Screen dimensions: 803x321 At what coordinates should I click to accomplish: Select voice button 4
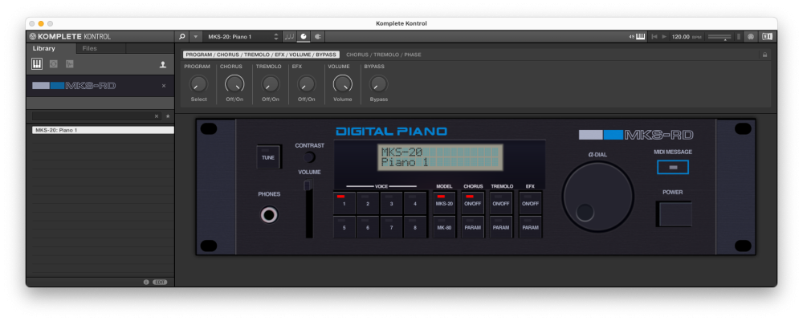415,203
